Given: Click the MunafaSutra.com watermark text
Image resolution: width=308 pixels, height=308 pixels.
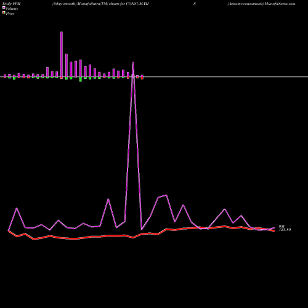Looking at the screenshot, I should click(x=280, y=4).
